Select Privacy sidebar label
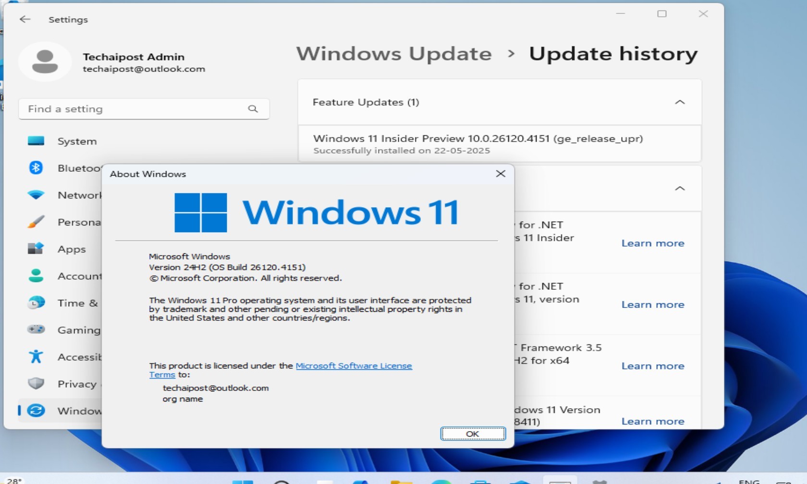The image size is (807, 484). click(77, 384)
